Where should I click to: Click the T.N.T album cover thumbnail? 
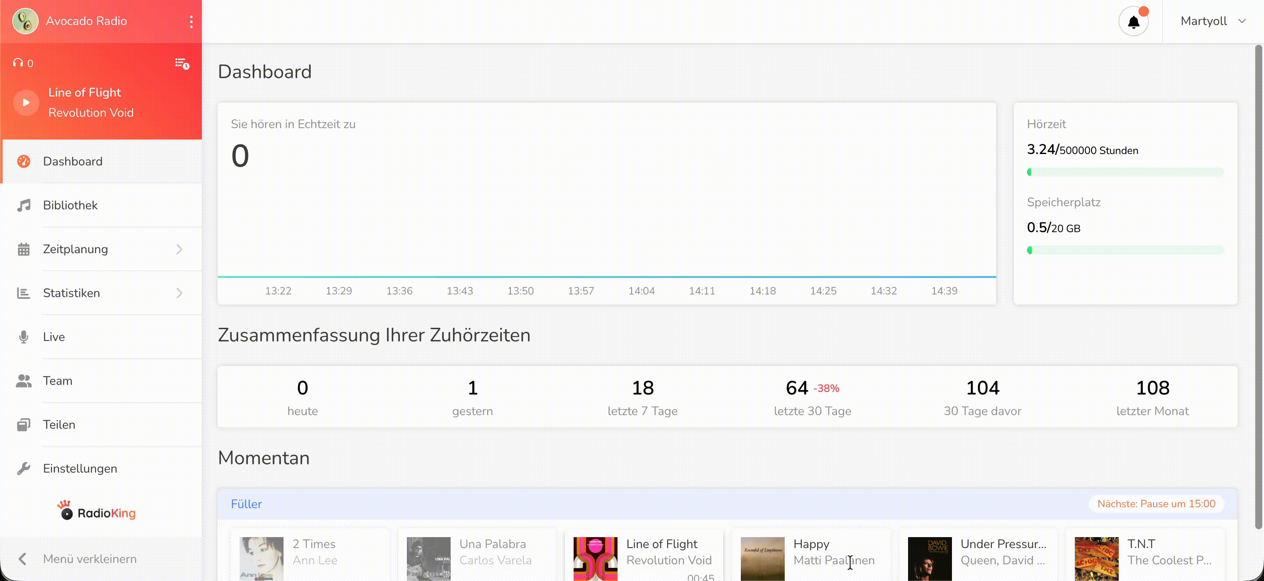pos(1096,559)
